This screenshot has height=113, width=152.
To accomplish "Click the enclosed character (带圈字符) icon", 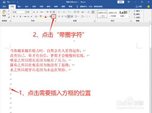I will [x=54, y=16].
